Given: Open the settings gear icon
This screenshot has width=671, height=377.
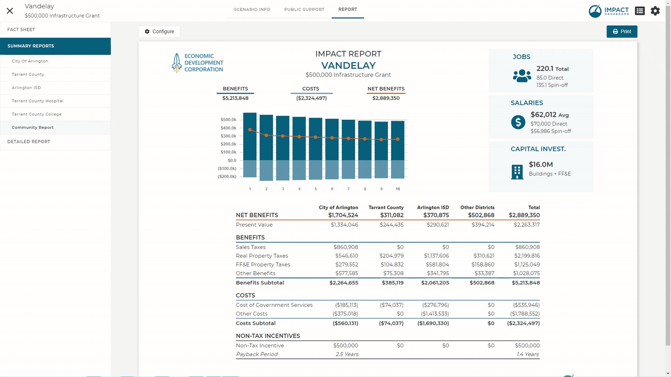Looking at the screenshot, I should (655, 10).
